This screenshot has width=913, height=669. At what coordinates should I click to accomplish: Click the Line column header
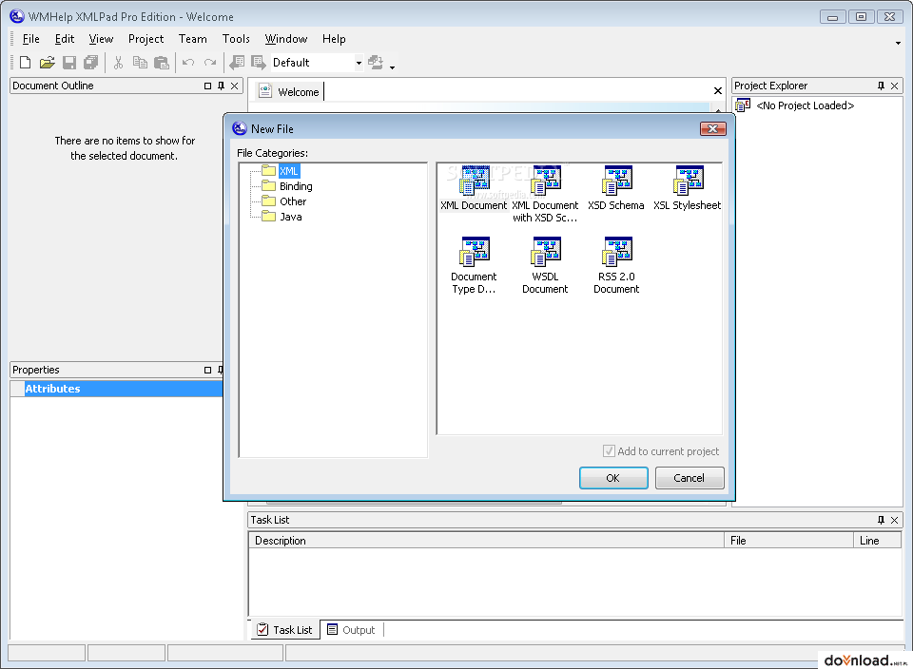[x=878, y=541]
